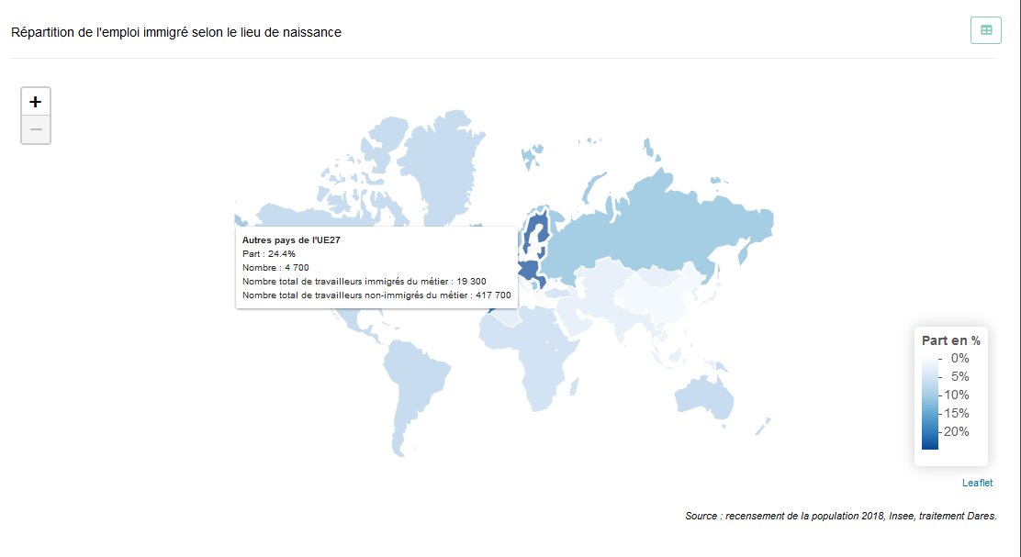Click tooltip line showing 19 300 immigrant workers
This screenshot has width=1021, height=557.
(x=364, y=281)
